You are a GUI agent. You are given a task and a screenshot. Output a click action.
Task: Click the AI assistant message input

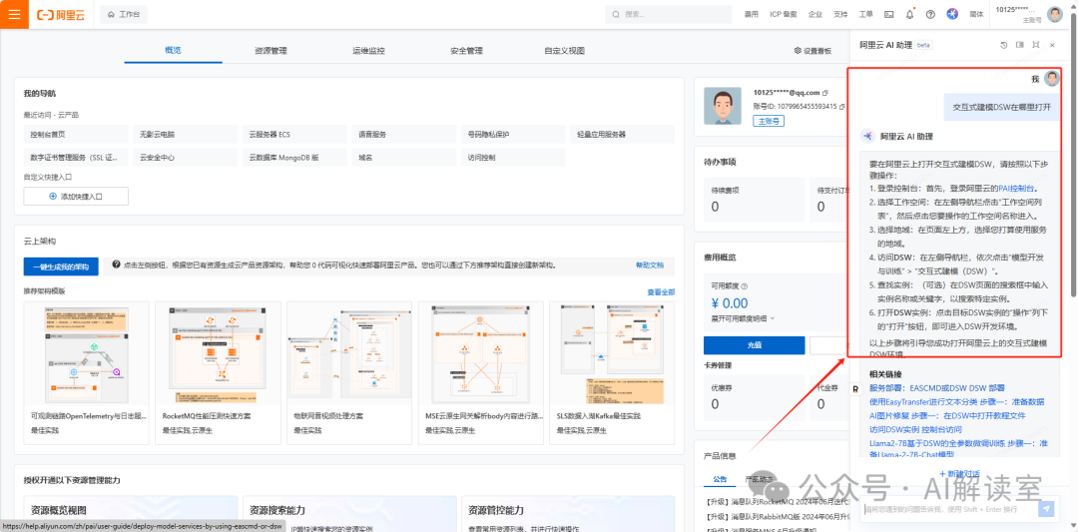[x=949, y=509]
